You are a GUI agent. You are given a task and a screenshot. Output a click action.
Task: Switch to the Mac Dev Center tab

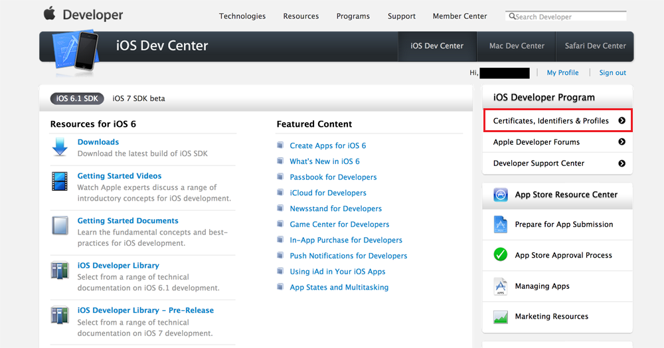coord(517,46)
